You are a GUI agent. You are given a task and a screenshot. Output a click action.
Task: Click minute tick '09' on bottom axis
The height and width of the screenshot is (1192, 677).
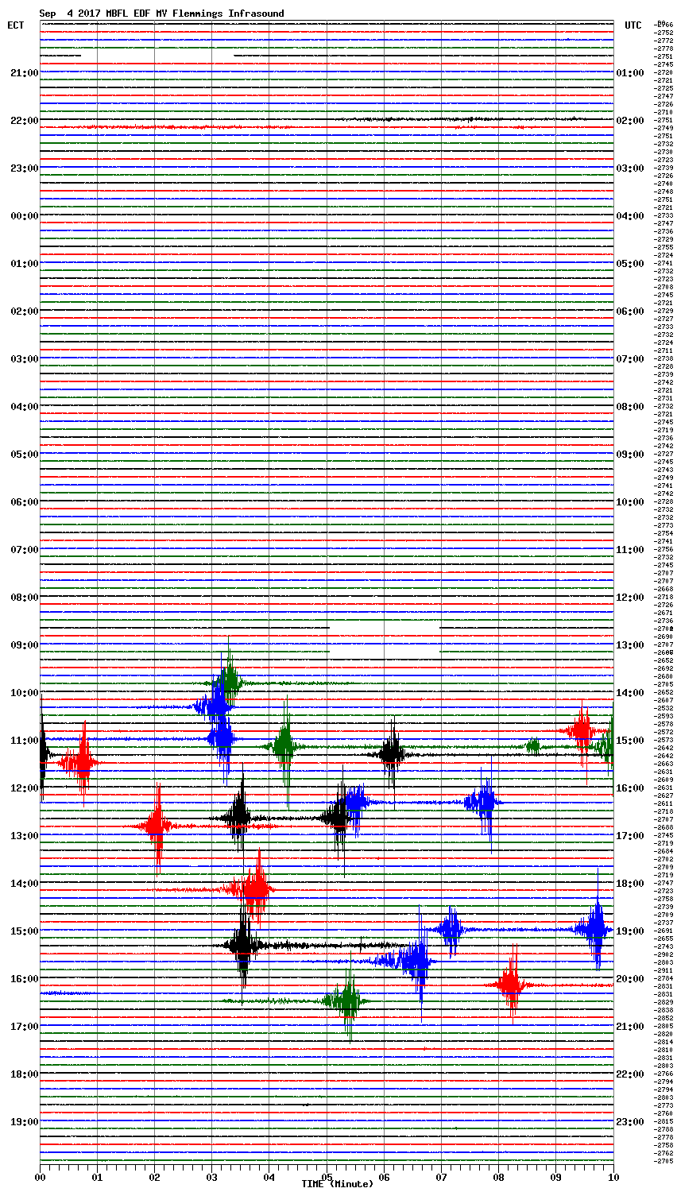(x=555, y=1176)
